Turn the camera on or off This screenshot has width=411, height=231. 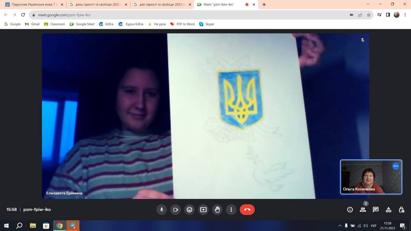[176, 210]
